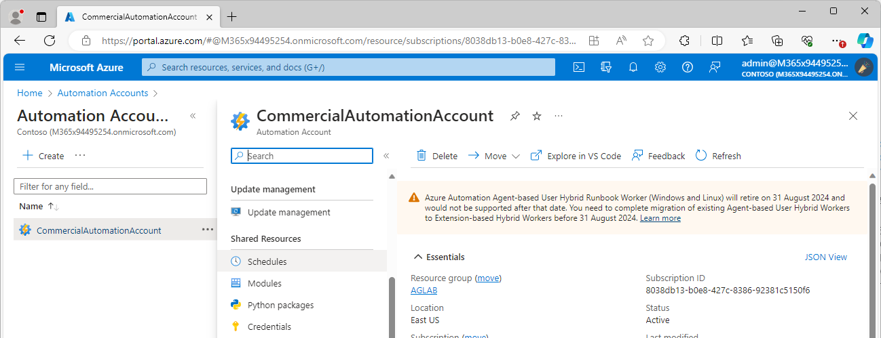Expand the Move dropdown chevron

tap(516, 156)
